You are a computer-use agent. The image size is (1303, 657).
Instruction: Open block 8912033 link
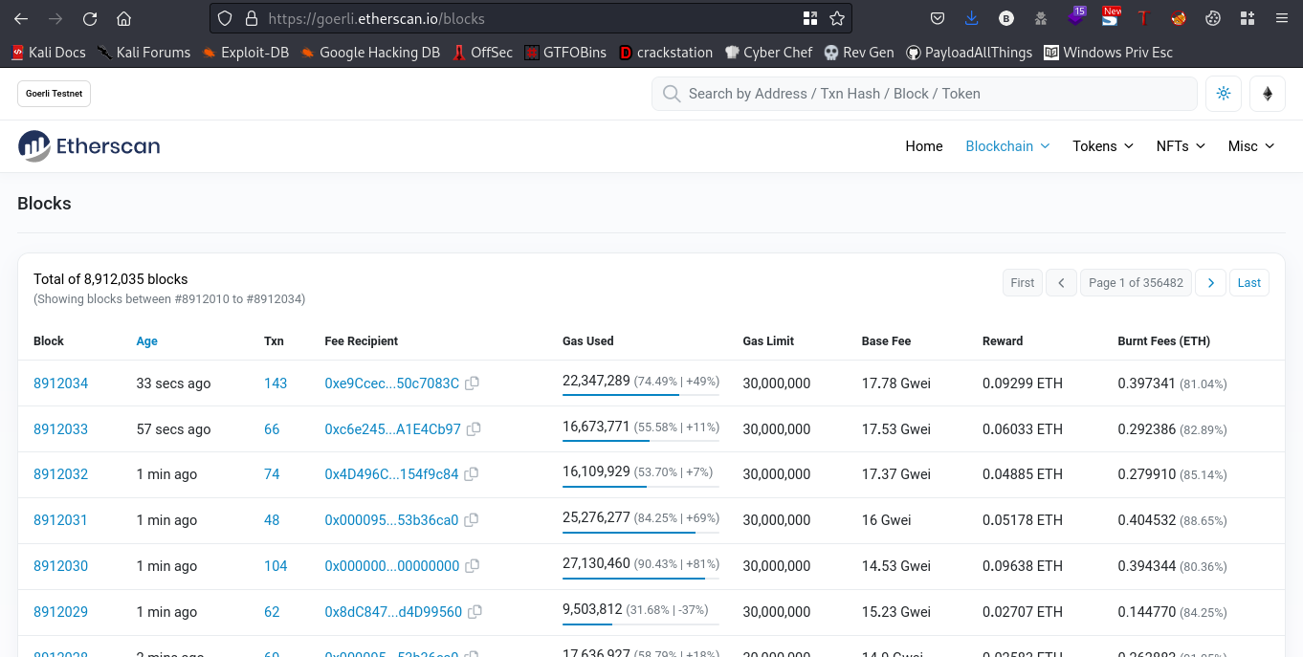pyautogui.click(x=60, y=429)
